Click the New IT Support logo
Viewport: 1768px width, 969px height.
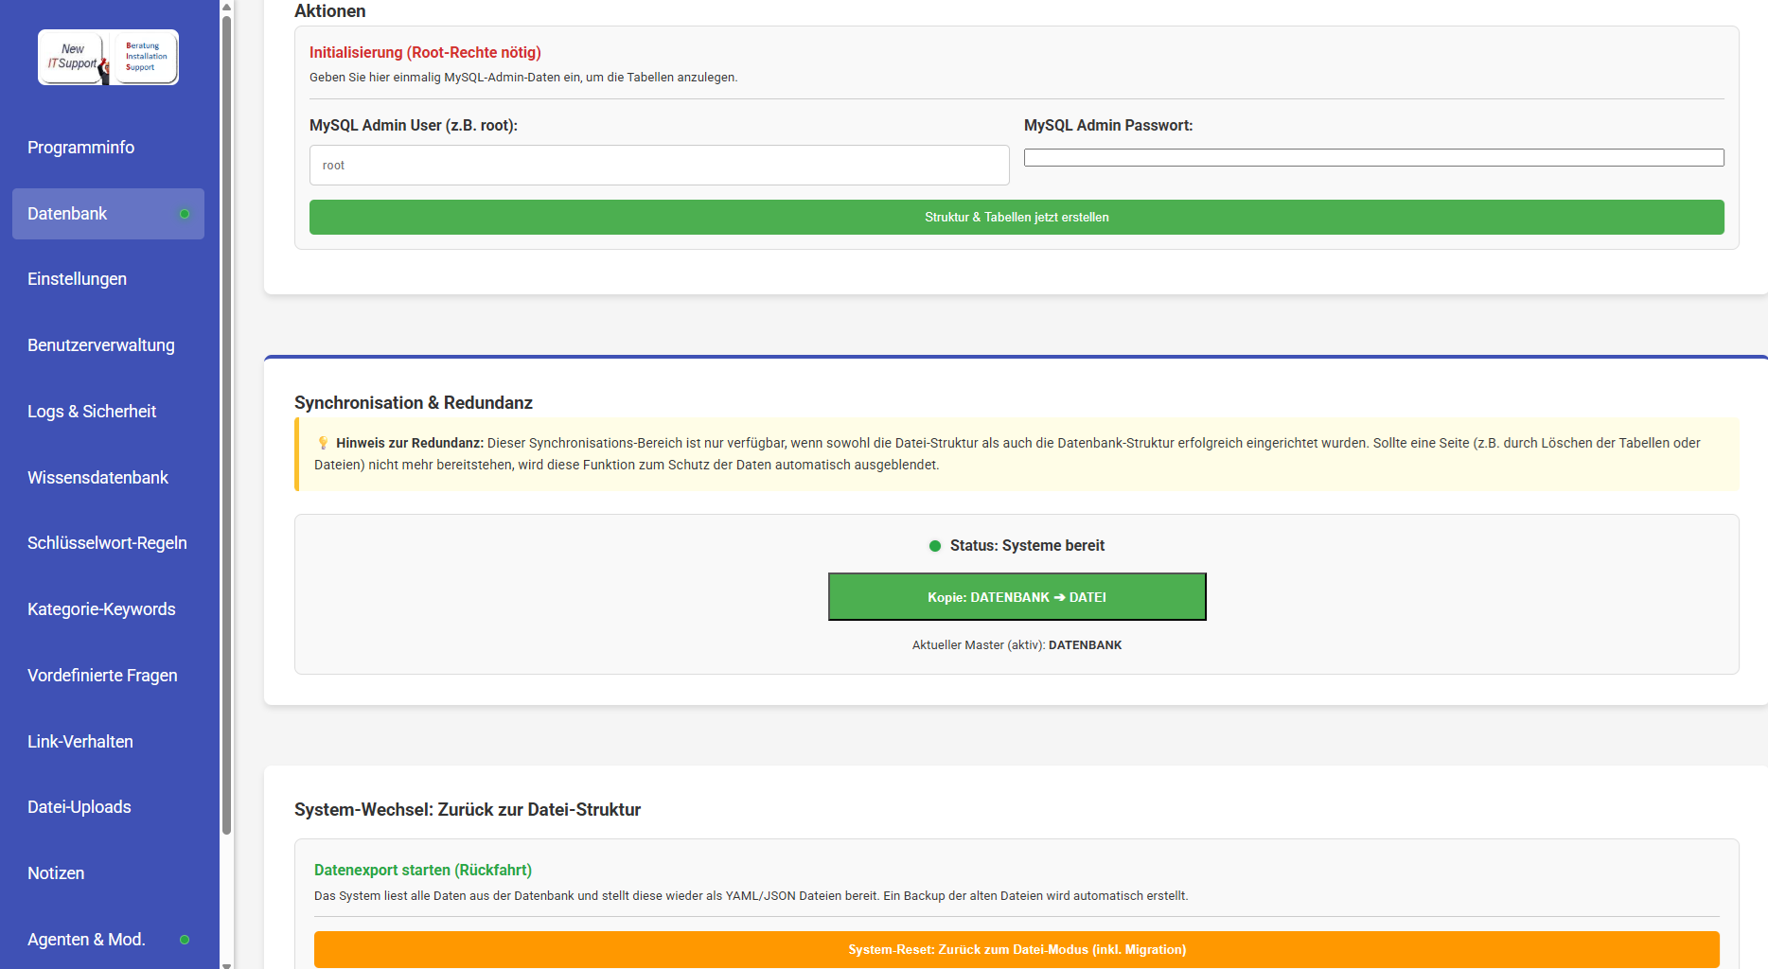pos(108,58)
